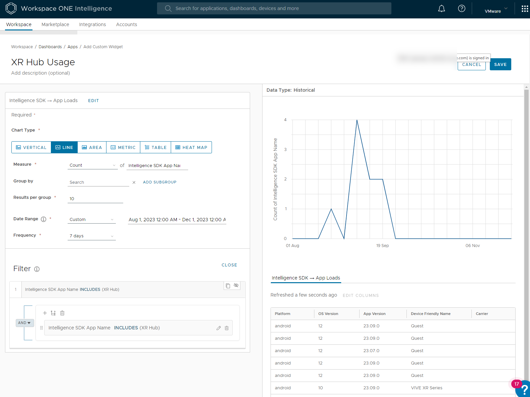This screenshot has width=530, height=397.
Task: Close the Filter section
Action: point(229,265)
